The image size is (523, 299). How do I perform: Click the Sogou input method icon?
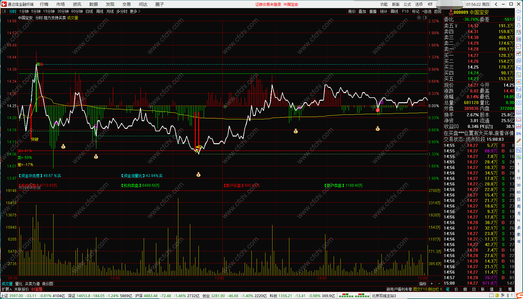coord(519,295)
